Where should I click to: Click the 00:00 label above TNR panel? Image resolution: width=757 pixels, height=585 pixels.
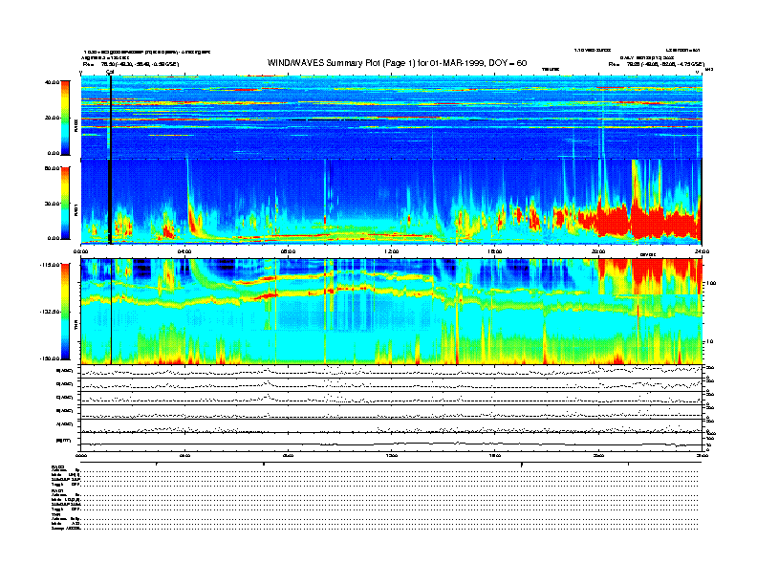tap(82, 250)
